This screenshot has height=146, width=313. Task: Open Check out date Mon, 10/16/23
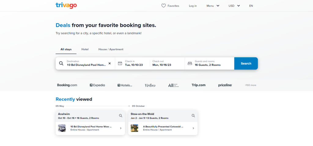(x=162, y=63)
